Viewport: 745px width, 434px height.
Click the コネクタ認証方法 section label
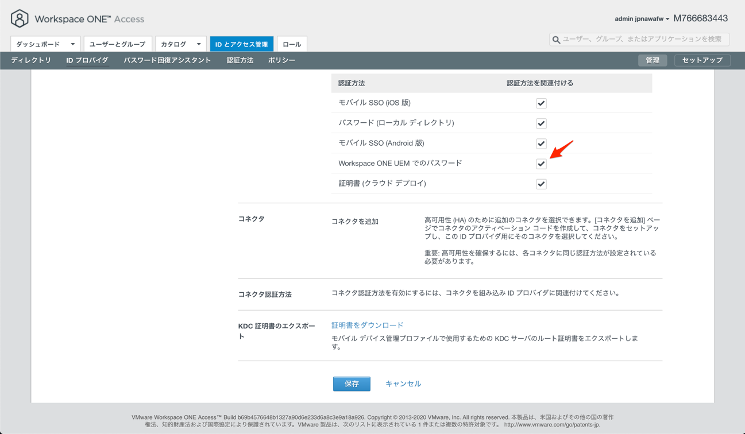click(265, 294)
